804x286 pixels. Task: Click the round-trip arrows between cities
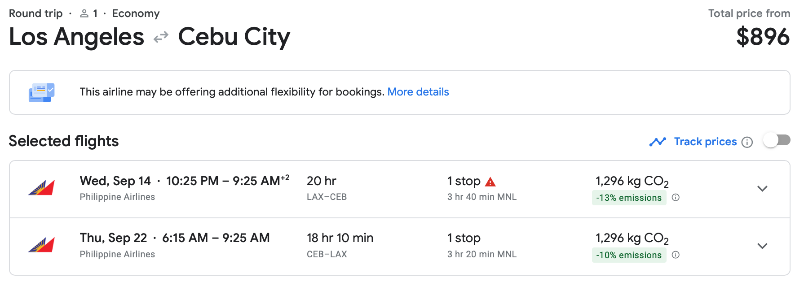(x=161, y=37)
